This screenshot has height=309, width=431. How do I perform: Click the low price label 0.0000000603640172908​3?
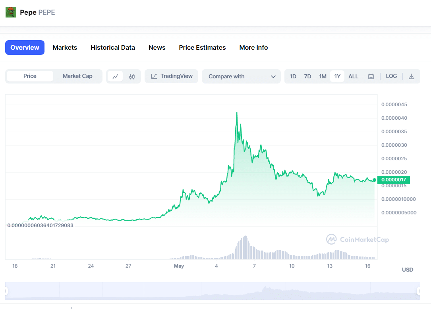[x=41, y=225]
